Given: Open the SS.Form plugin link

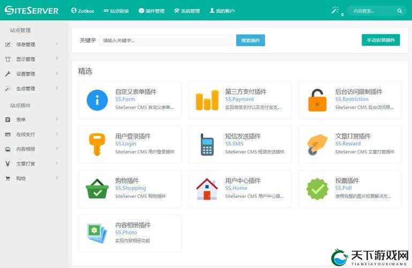Looking at the screenshot, I should coord(125,99).
